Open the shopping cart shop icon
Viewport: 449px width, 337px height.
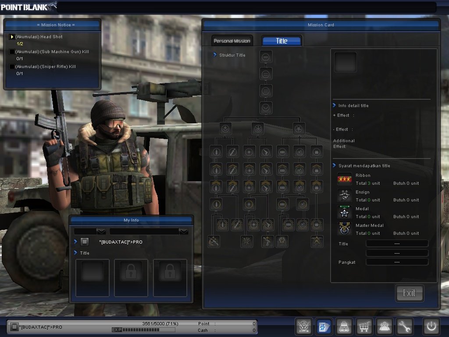[x=364, y=326]
